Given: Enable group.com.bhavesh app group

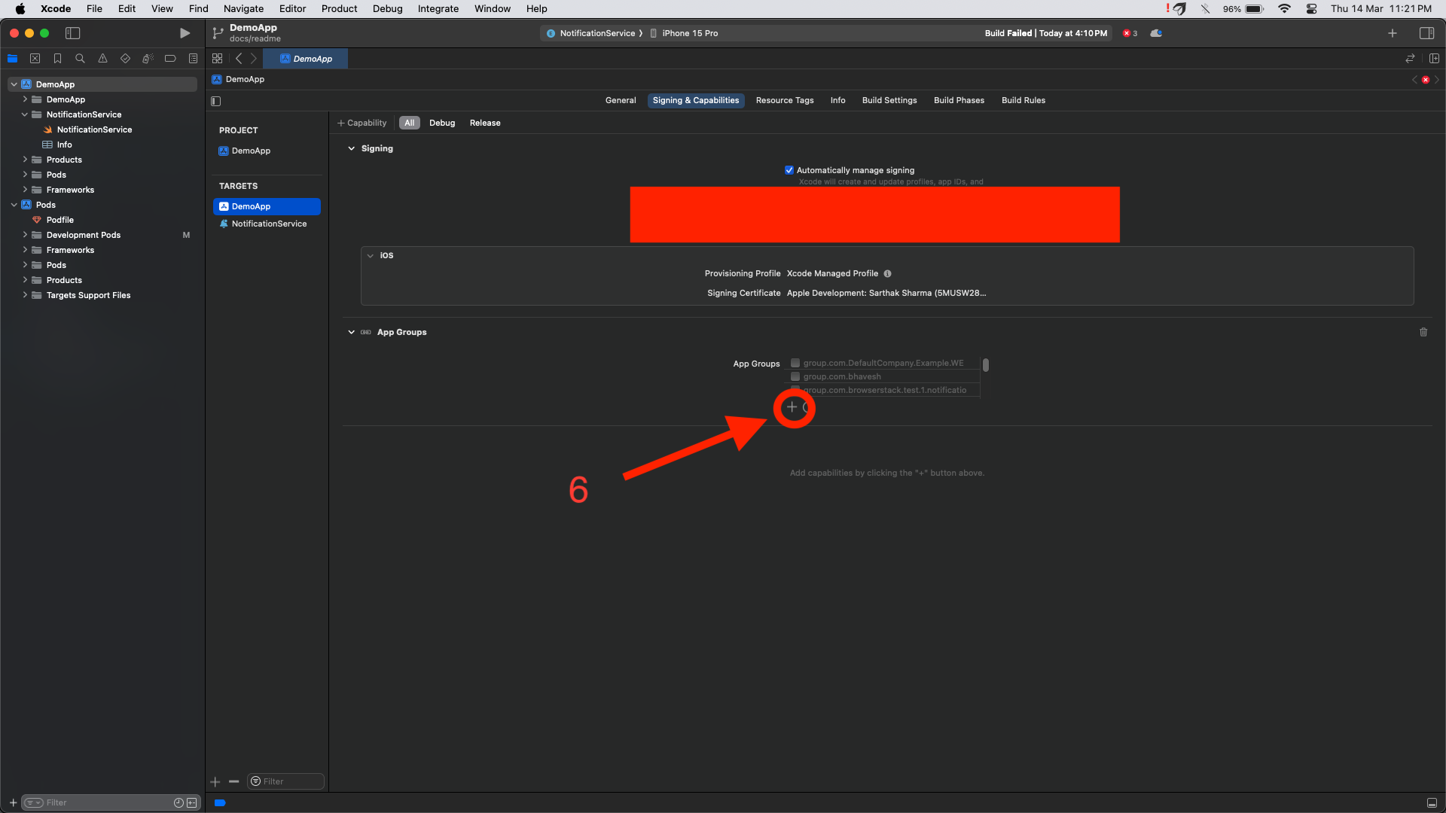Looking at the screenshot, I should click(x=795, y=376).
